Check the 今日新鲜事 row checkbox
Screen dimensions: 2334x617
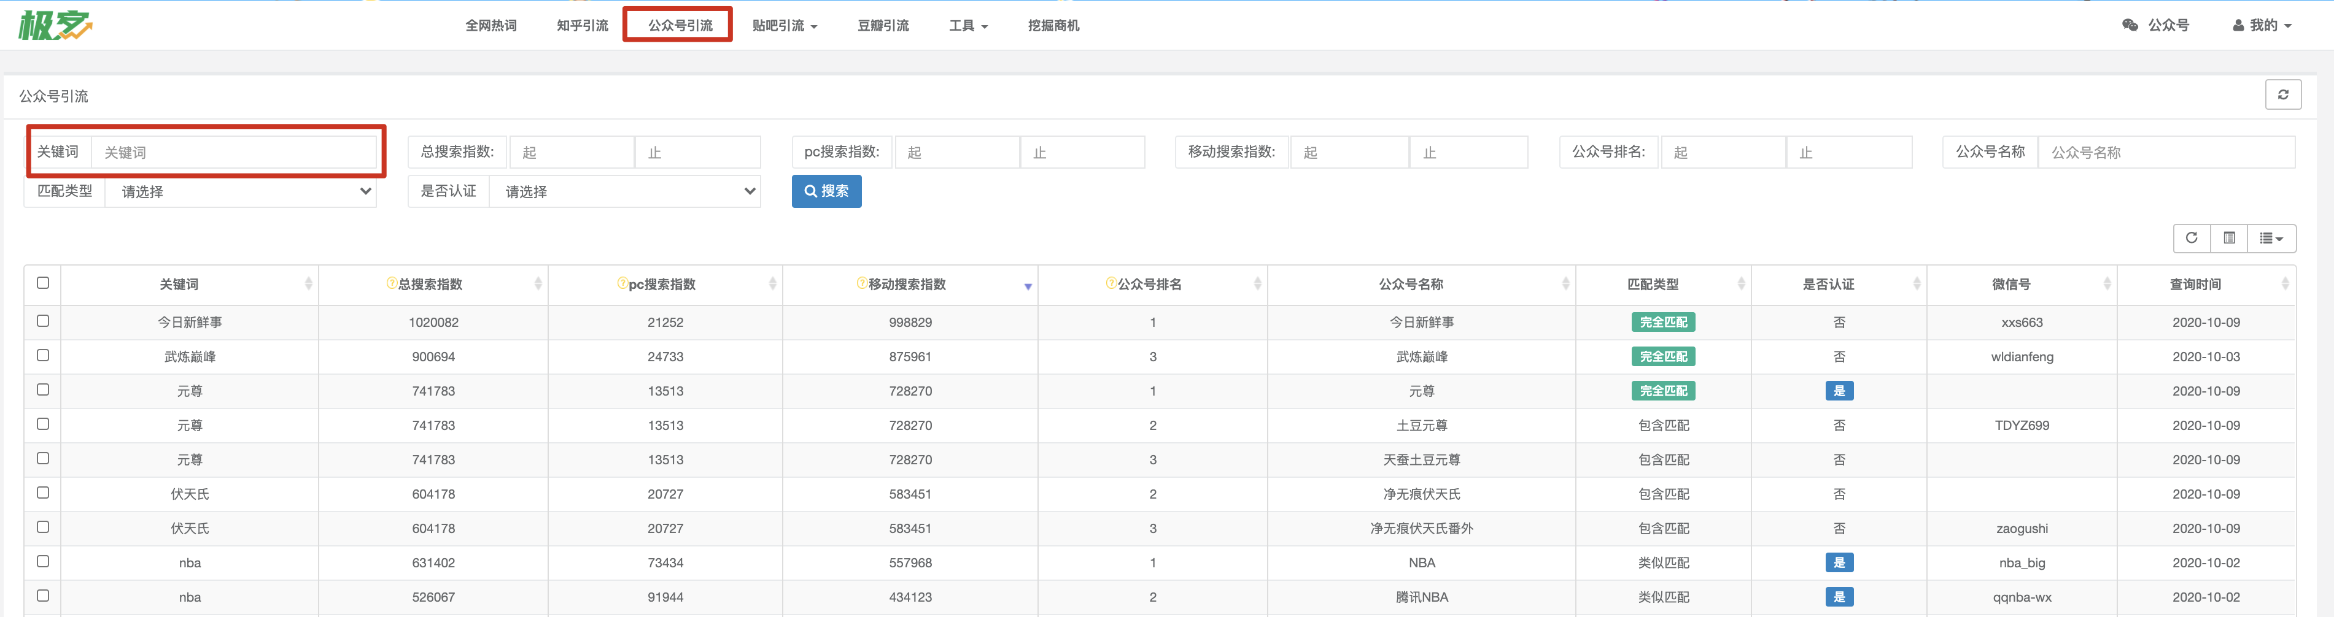[x=42, y=320]
